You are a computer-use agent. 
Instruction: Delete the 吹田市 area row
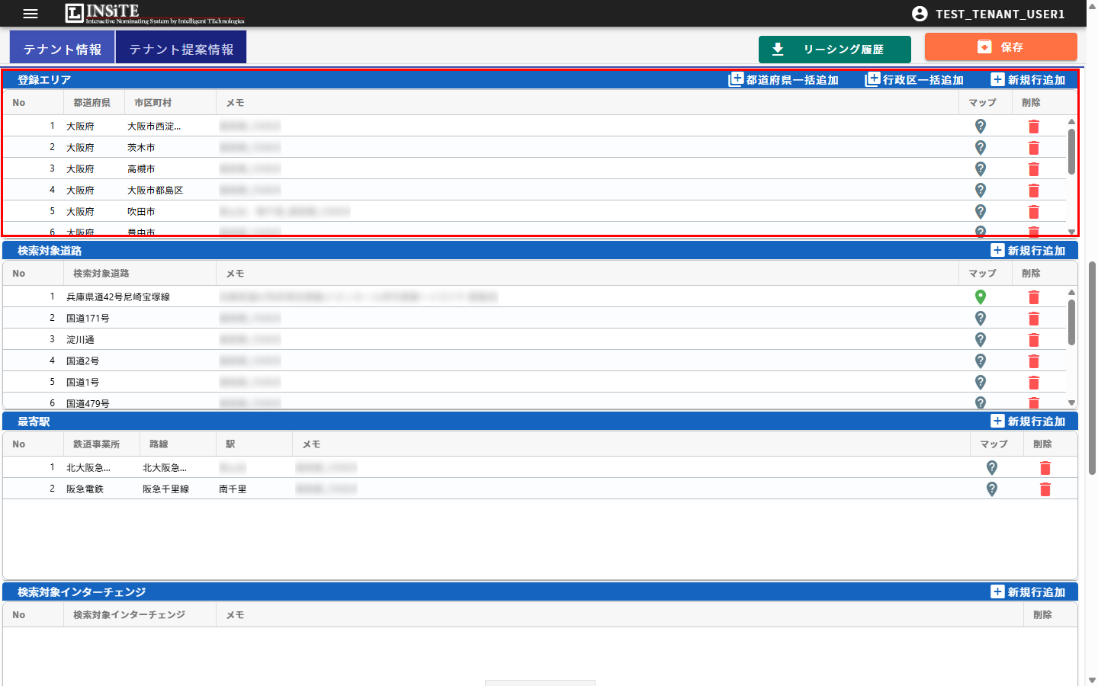1033,212
